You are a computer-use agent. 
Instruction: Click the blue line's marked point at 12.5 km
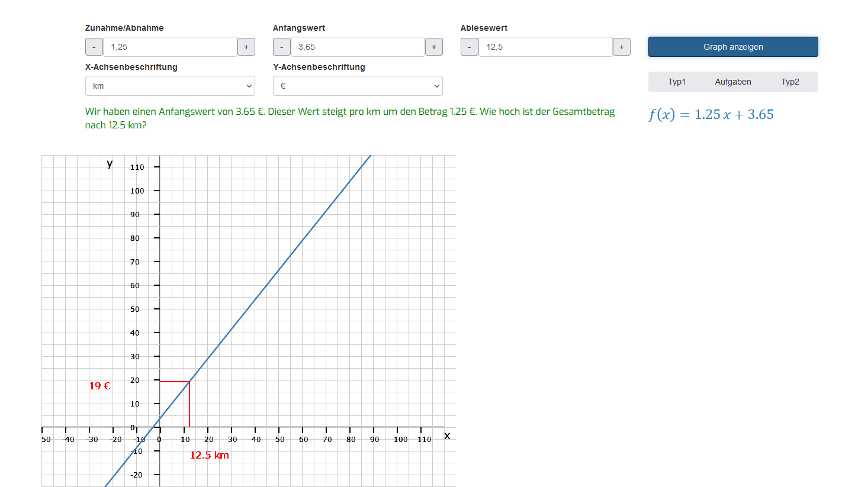click(189, 382)
